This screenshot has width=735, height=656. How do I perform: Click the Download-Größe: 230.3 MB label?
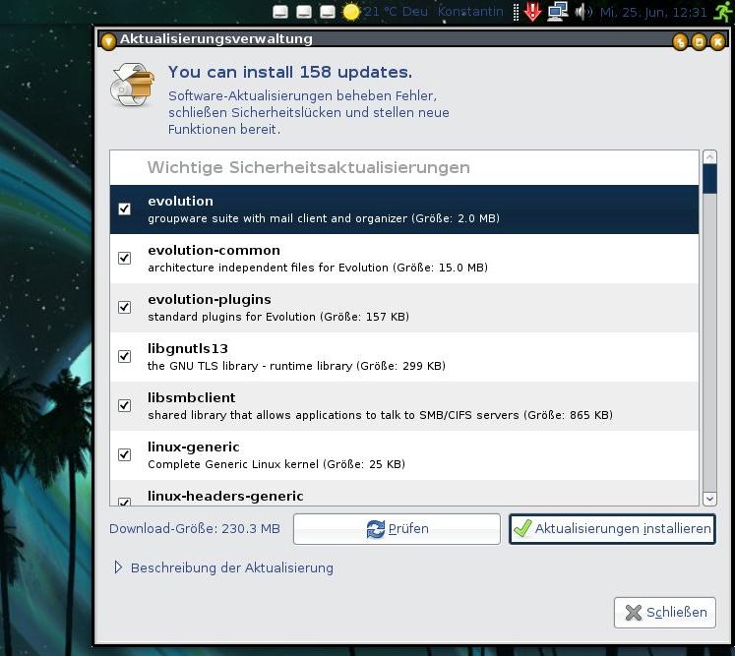click(195, 528)
